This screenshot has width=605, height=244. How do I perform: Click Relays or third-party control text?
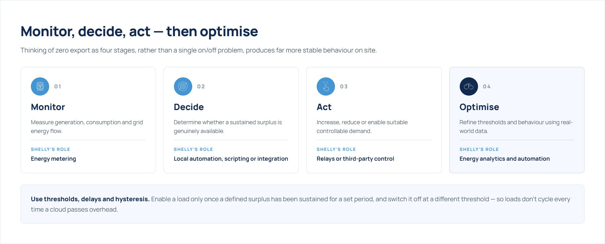[355, 159]
